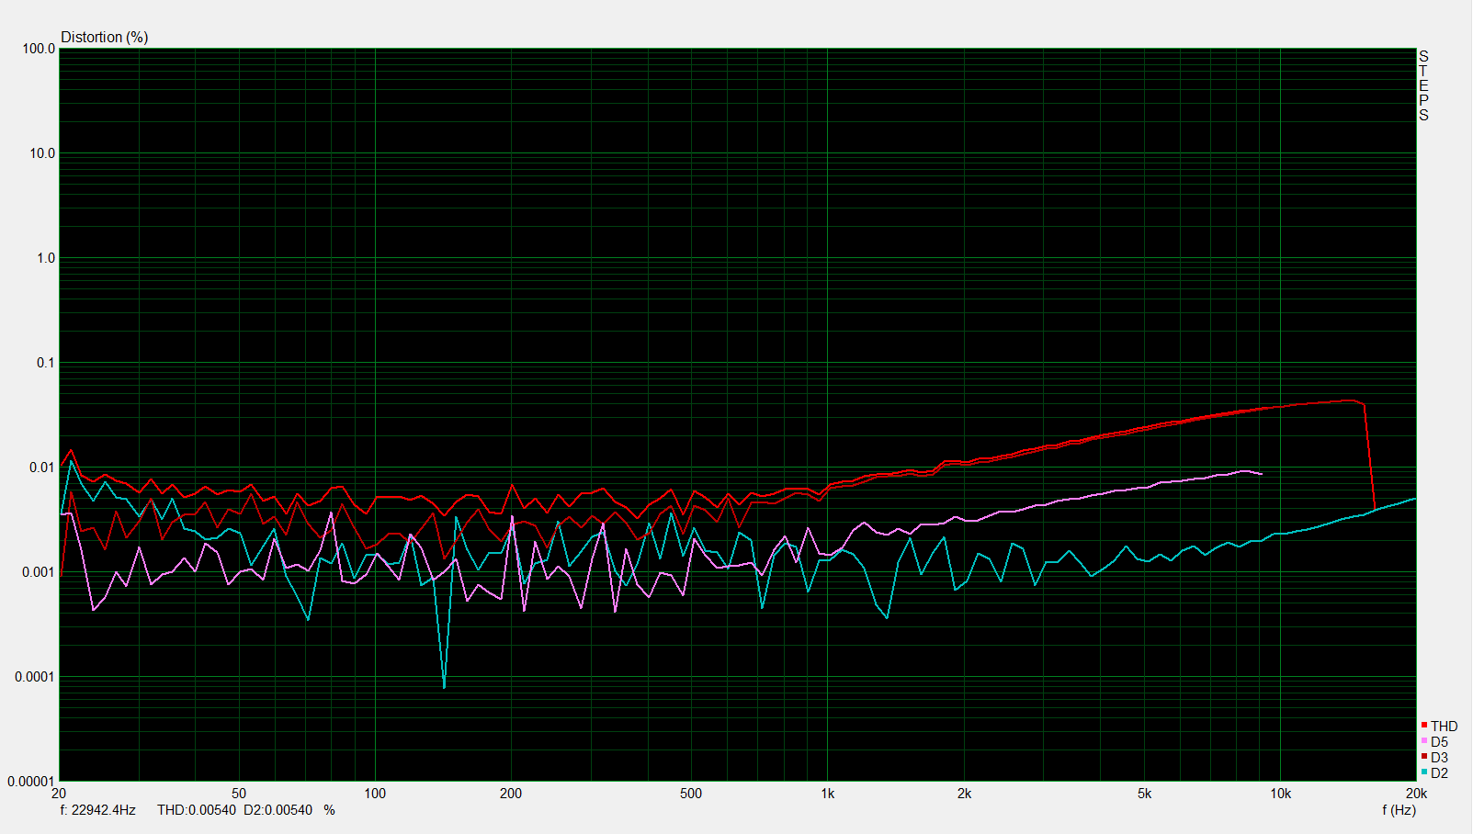Click the 5k frequency axis label
This screenshot has height=834, width=1473.
[x=1144, y=794]
